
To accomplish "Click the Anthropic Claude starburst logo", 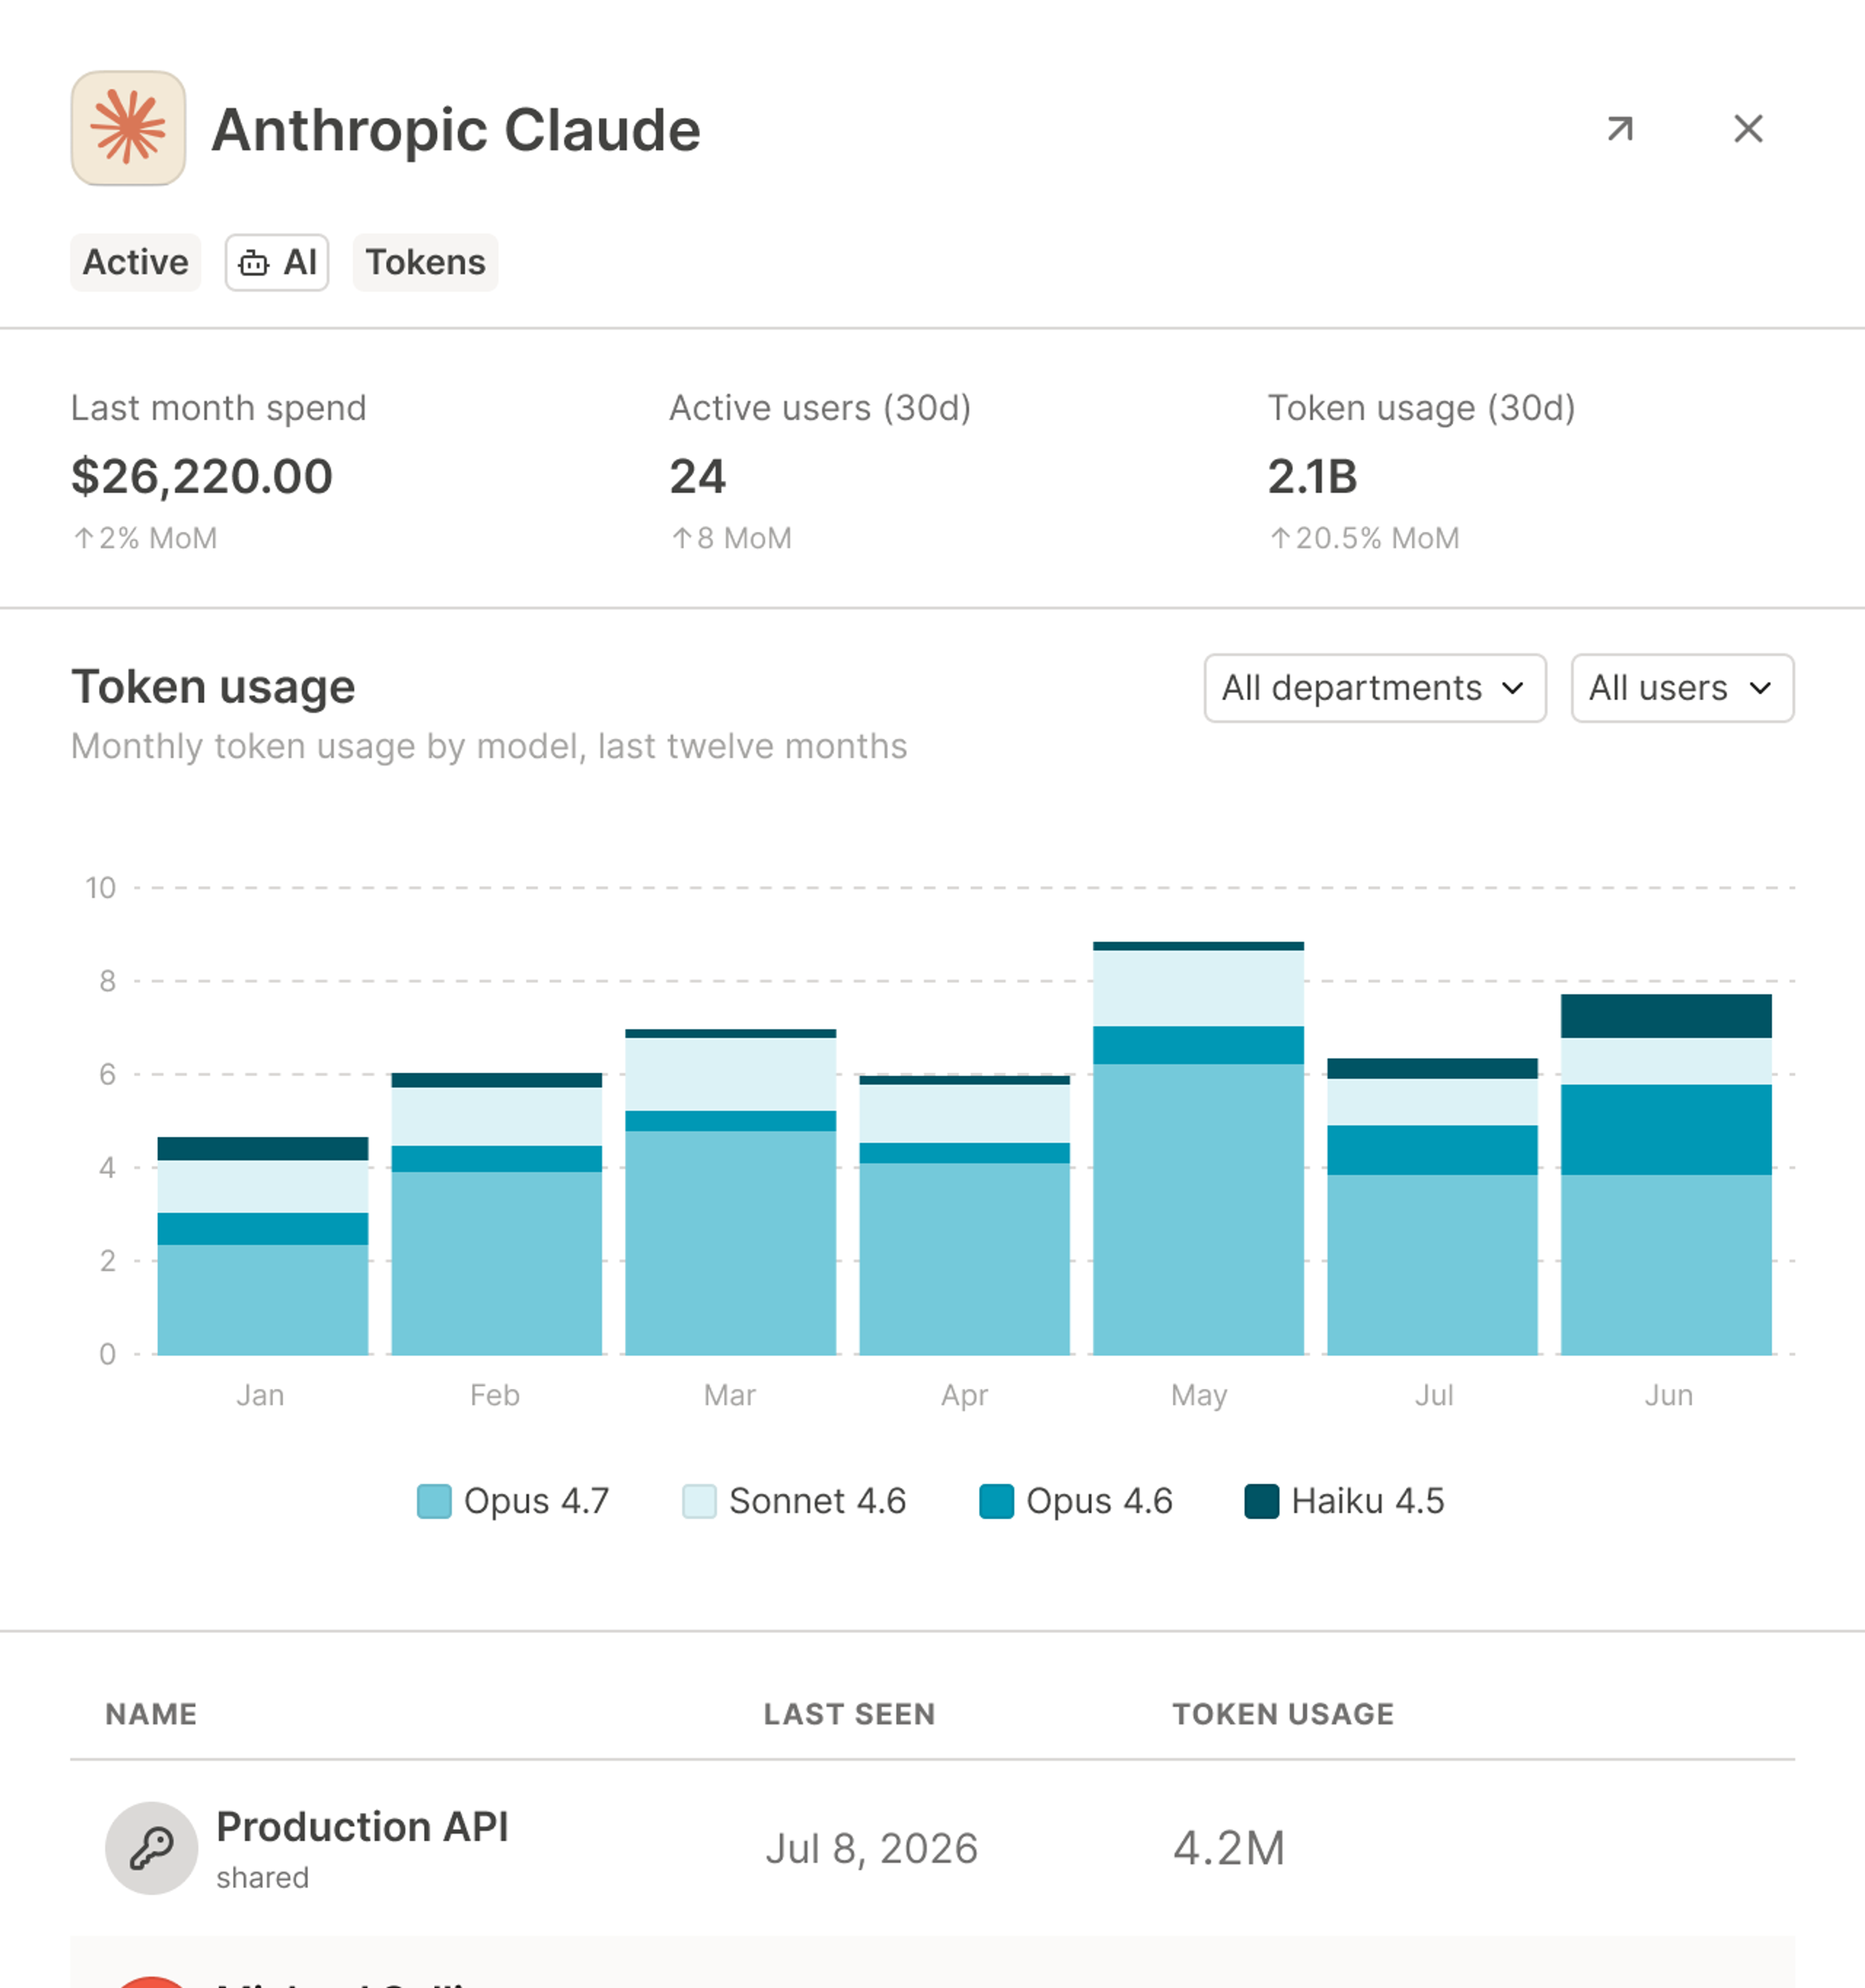I will pos(128,128).
